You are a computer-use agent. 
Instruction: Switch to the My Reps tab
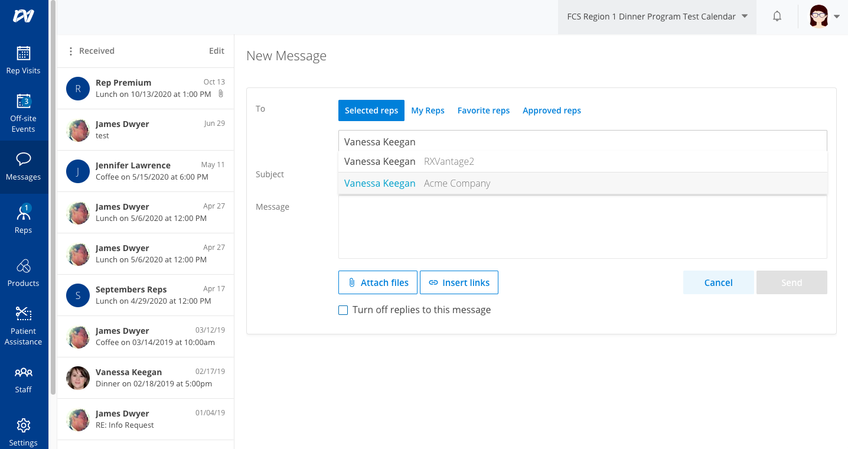428,110
